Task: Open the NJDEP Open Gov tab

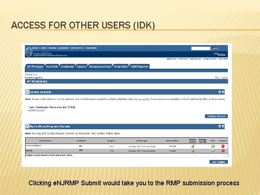Action: [139, 67]
